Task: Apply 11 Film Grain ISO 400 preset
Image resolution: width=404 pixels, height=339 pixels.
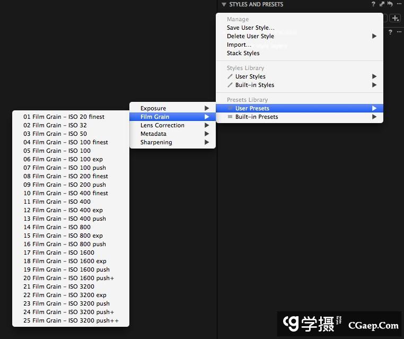Action: coord(57,202)
